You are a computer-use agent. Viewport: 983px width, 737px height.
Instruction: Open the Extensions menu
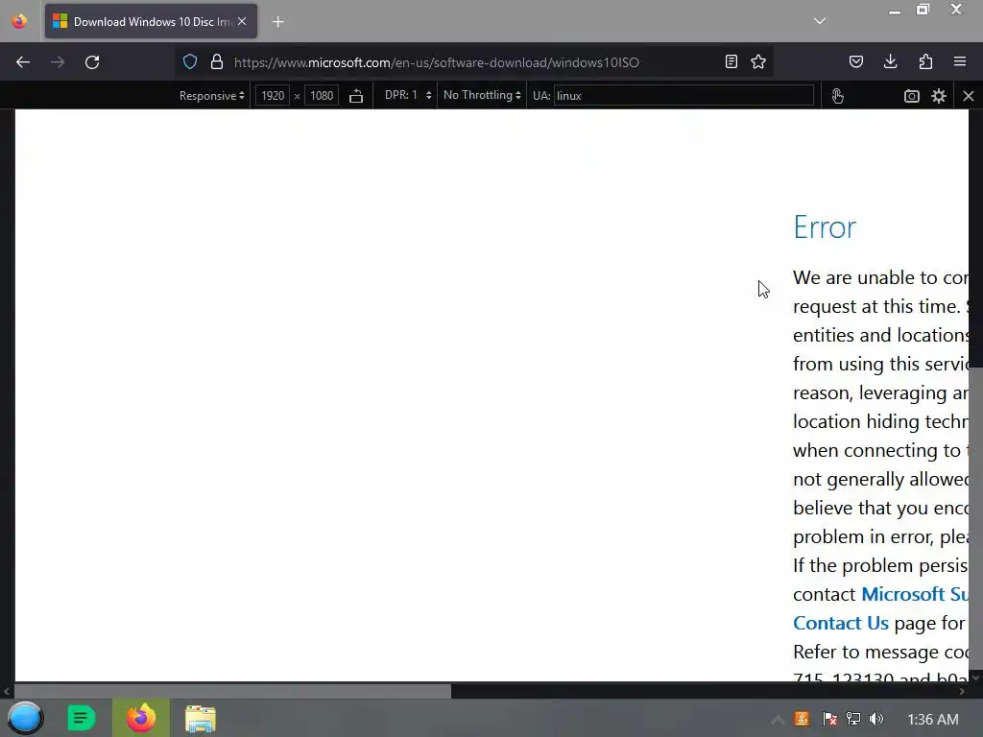(x=926, y=62)
